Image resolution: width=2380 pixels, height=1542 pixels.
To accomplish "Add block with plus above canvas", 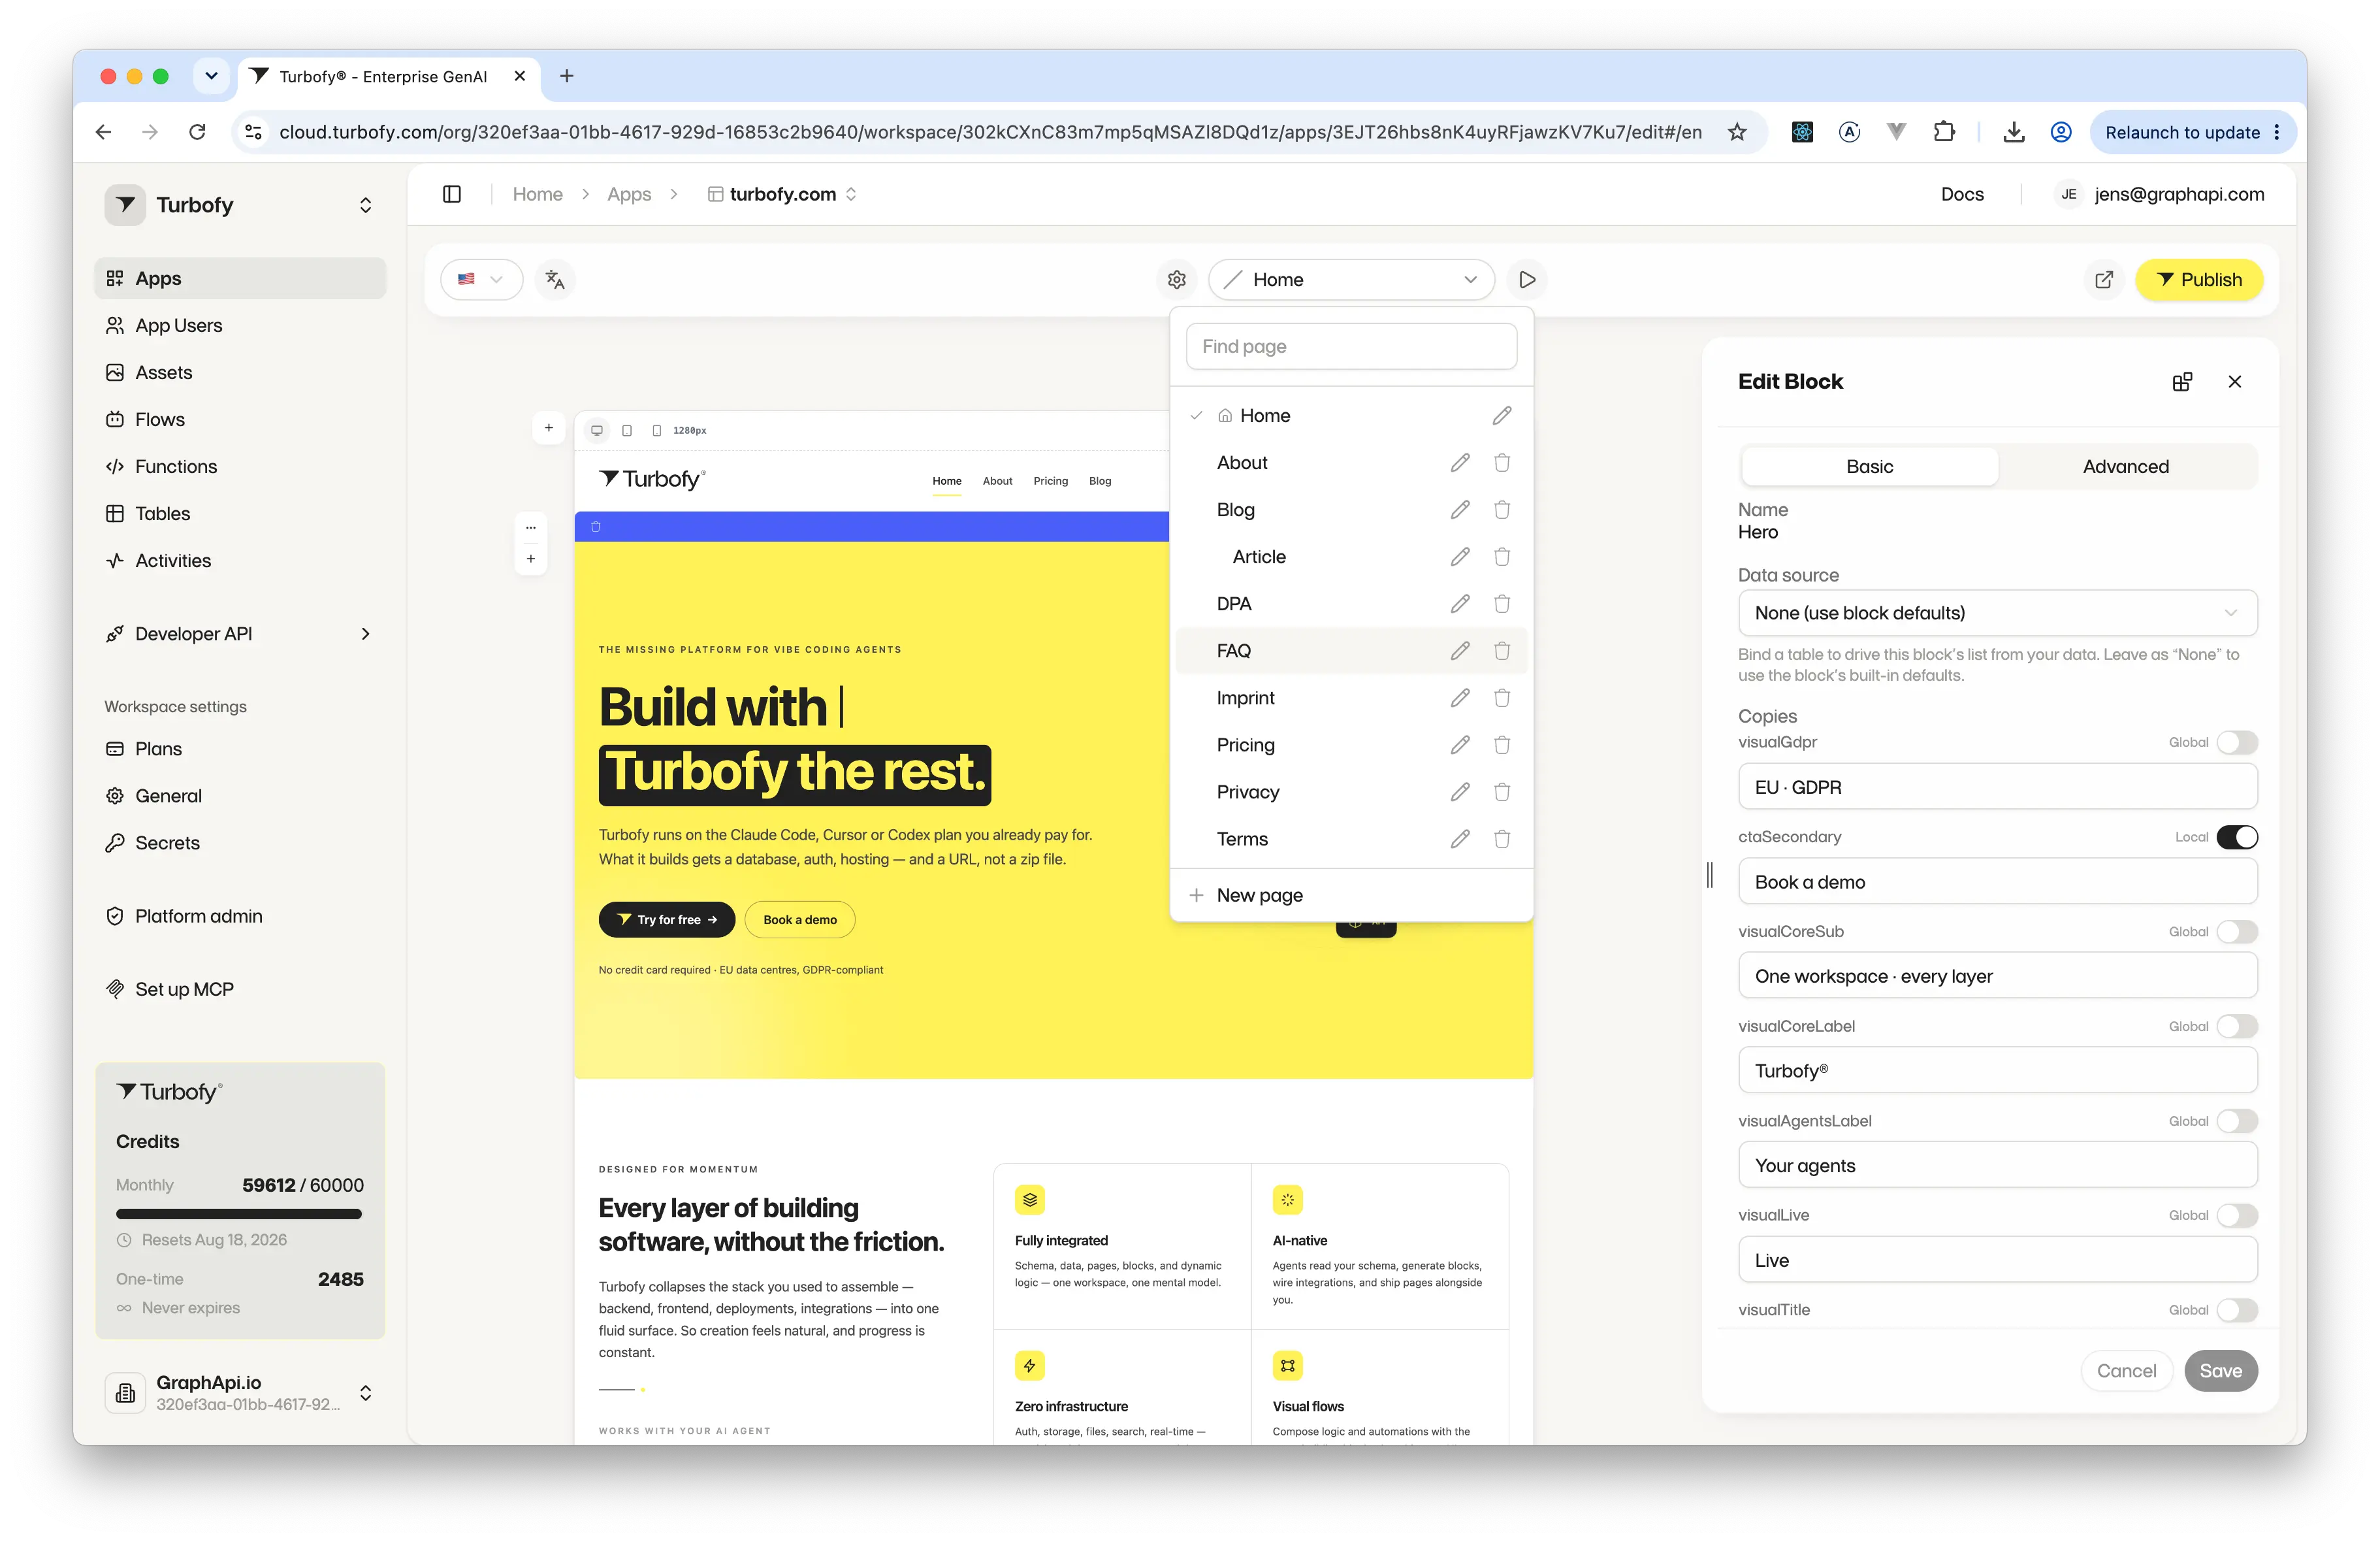I will [x=548, y=428].
